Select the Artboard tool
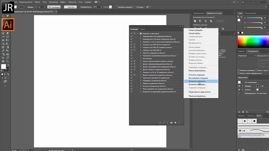 click(x=3, y=58)
